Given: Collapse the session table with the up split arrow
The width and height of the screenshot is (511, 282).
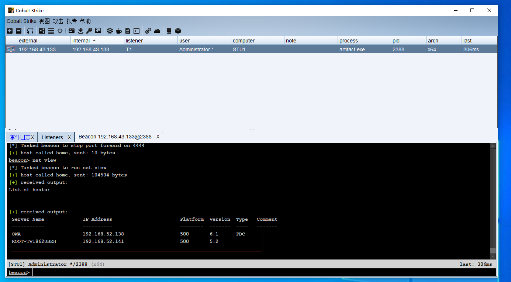Looking at the screenshot, I should (x=10, y=129).
